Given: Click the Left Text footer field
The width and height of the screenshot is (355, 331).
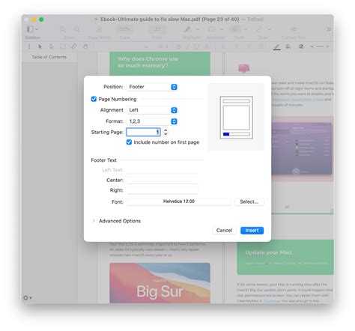Looking at the screenshot, I should click(163, 170).
